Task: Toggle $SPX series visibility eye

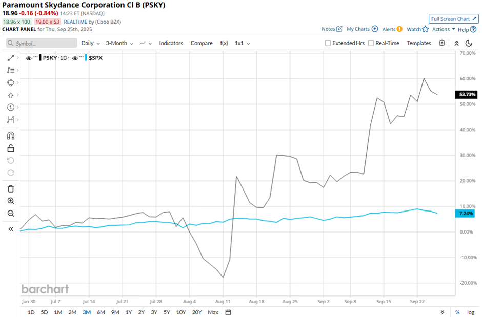Action: (75, 58)
